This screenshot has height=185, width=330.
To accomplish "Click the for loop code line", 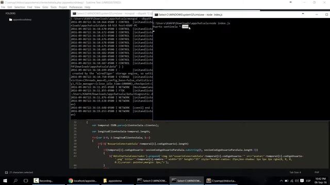I will point(121,138).
